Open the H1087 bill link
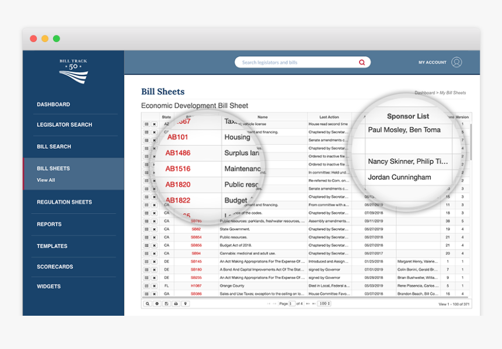Viewport: 502px width, 349px height. tap(196, 285)
